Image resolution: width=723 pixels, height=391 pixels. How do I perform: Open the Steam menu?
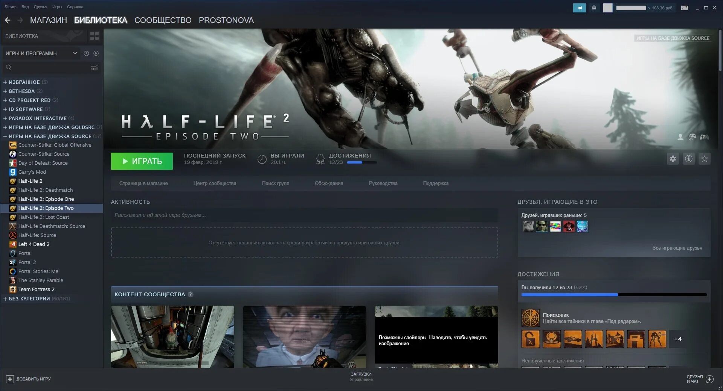pos(11,7)
